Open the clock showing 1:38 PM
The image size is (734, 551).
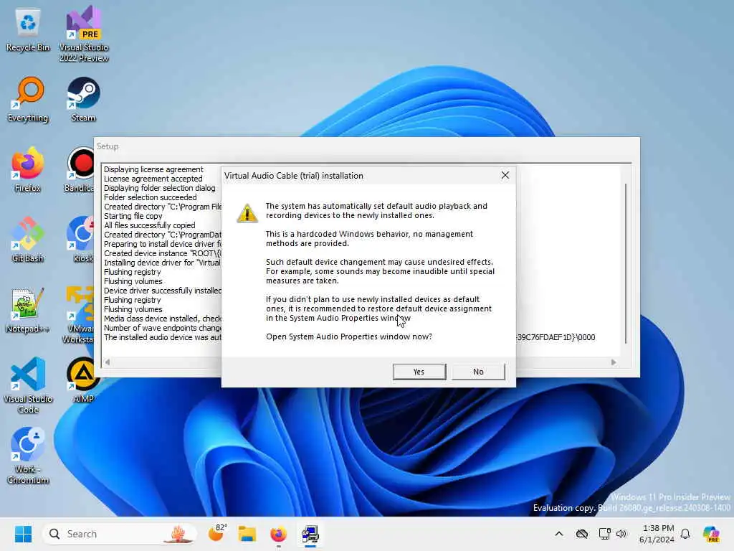657,534
